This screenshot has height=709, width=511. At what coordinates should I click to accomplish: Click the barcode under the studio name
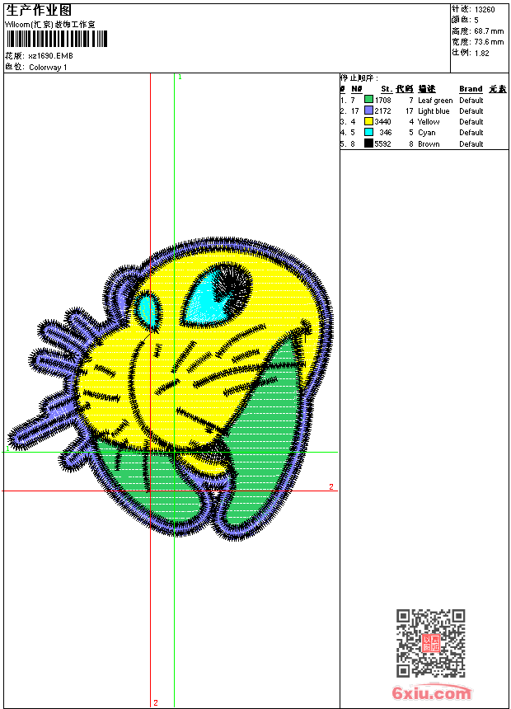coord(57,40)
